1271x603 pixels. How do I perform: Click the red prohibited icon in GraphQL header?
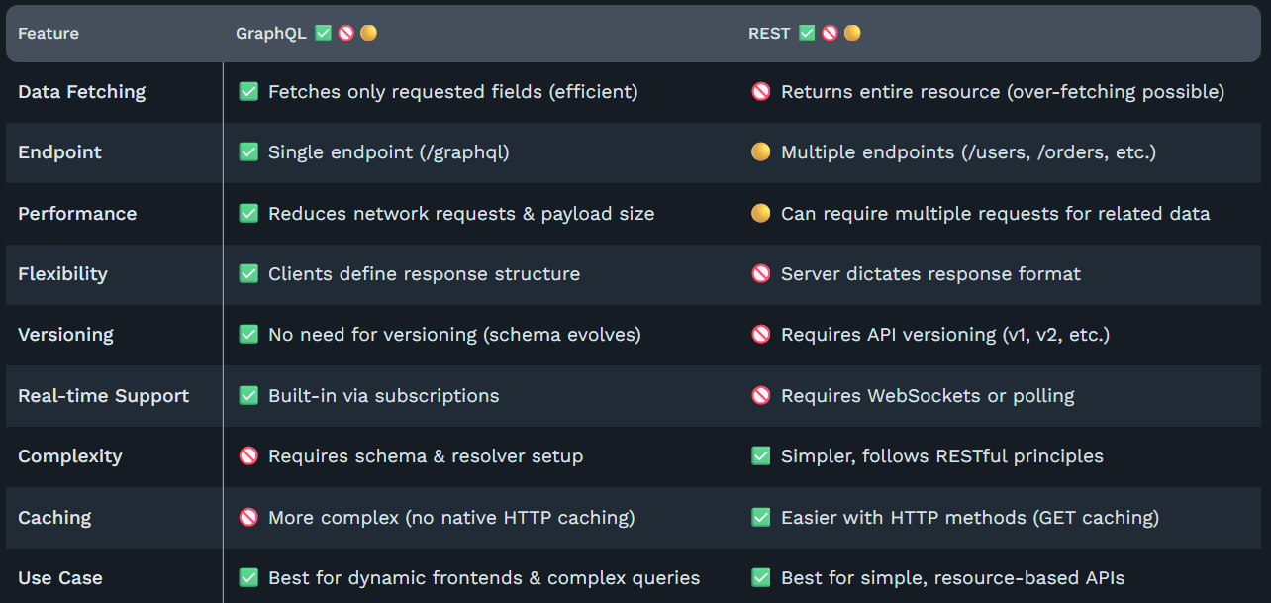coord(345,33)
